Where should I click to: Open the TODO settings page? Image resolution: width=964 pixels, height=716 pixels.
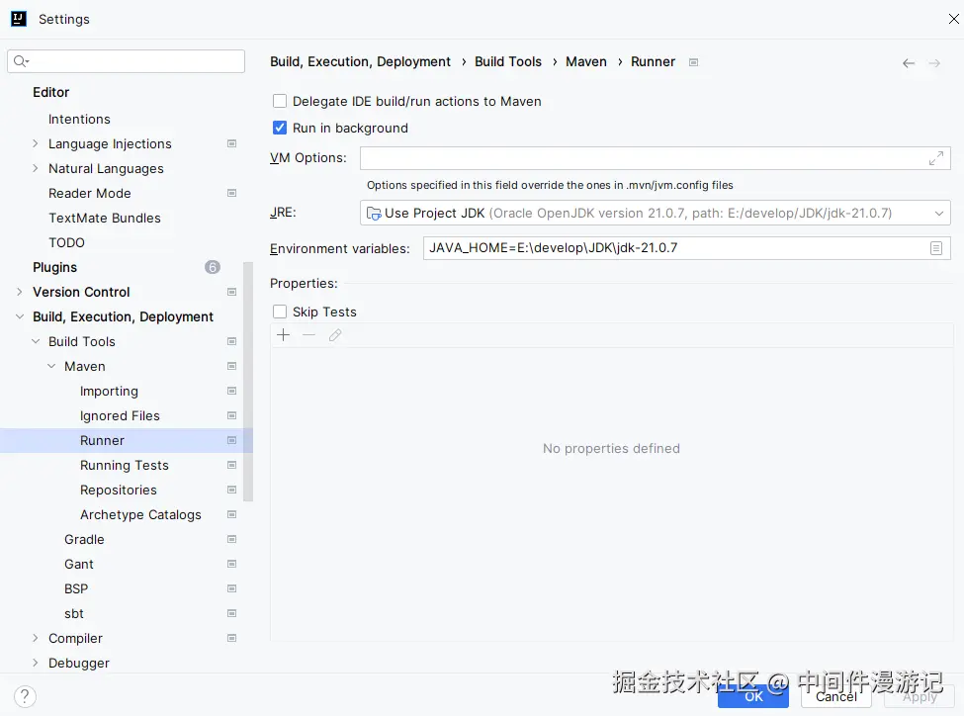point(66,243)
